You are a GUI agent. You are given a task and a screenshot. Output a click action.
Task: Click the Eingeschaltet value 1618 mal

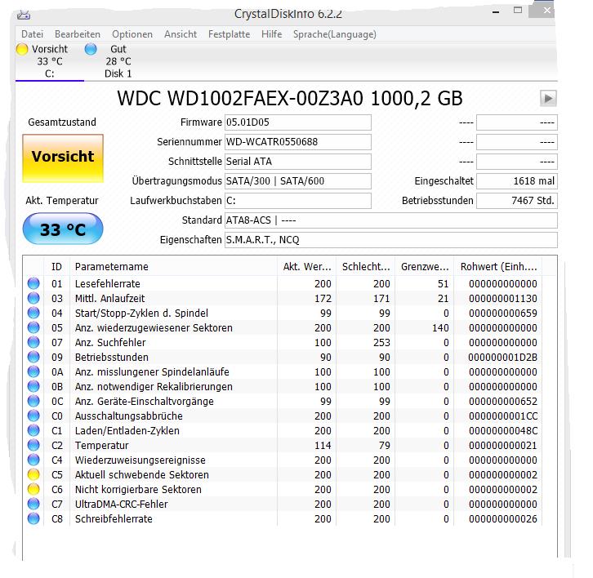pos(516,181)
